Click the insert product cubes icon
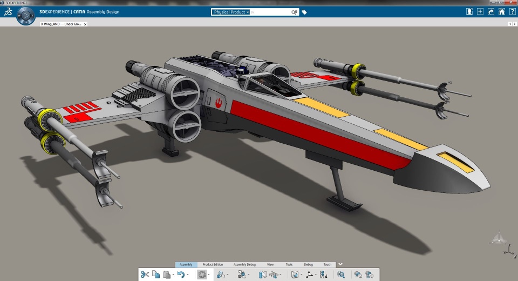Viewport: 518px width, 281px height. click(x=221, y=275)
